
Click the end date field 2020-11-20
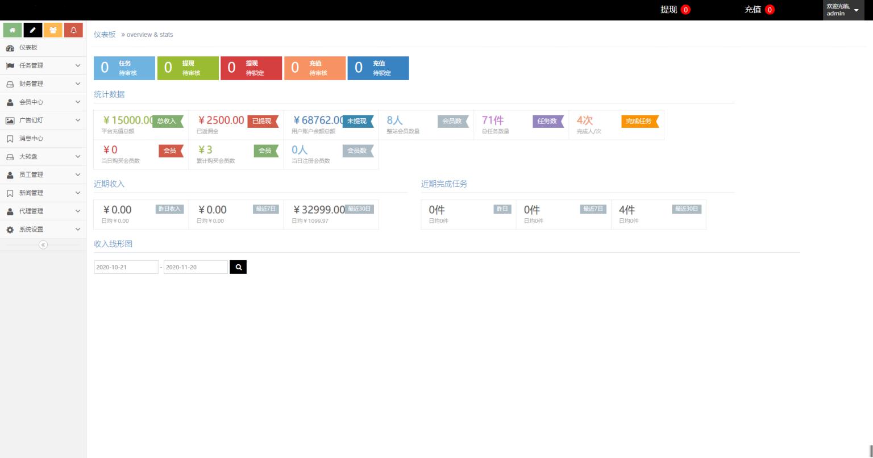196,267
